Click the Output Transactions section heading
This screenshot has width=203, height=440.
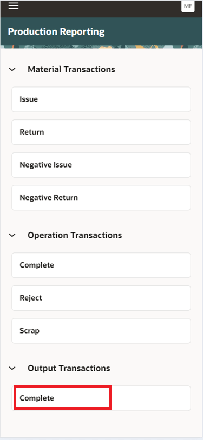click(69, 368)
